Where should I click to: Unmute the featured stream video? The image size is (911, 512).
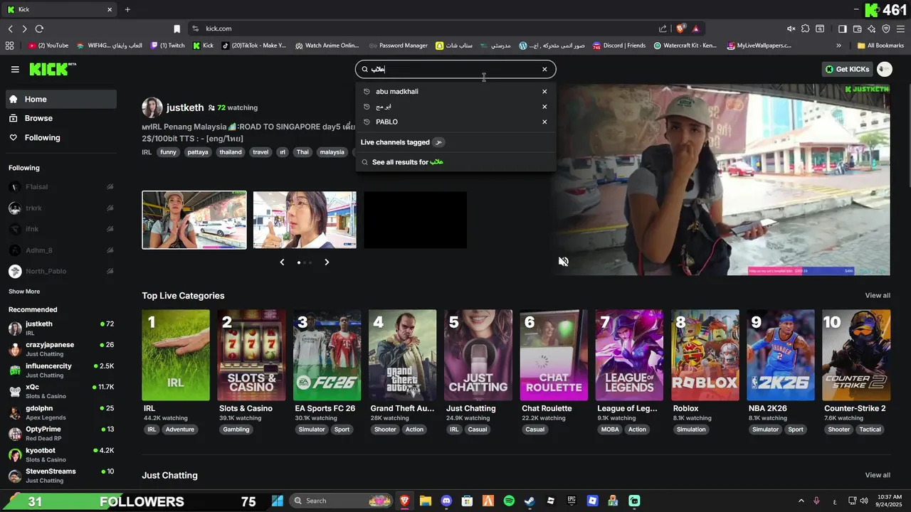pos(563,262)
